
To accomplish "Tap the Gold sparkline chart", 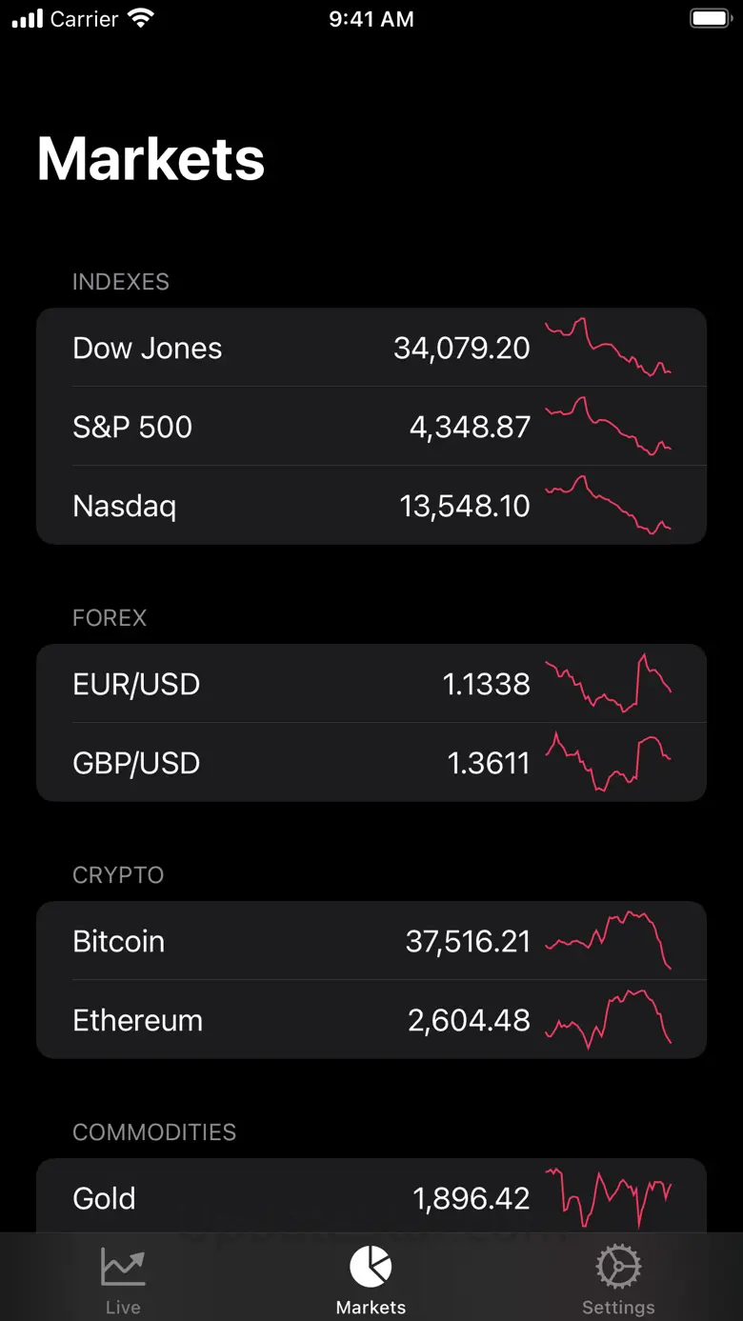I will tap(608, 1197).
